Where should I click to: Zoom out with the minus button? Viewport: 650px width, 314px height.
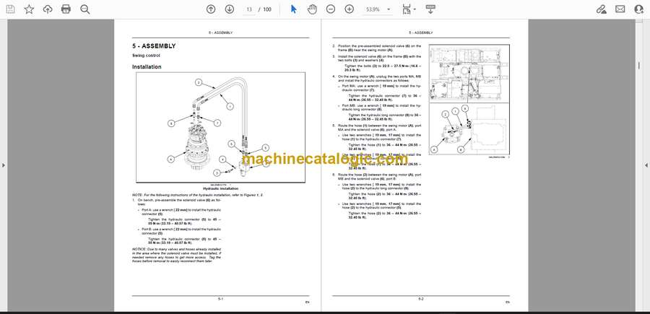point(330,9)
